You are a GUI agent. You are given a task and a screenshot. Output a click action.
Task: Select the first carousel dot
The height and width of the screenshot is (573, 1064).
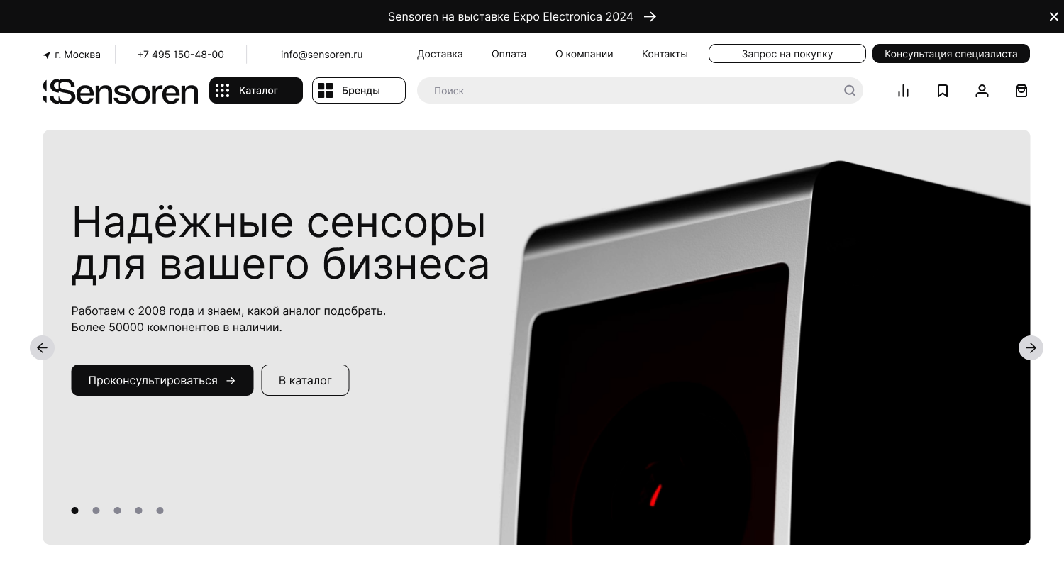tap(74, 511)
